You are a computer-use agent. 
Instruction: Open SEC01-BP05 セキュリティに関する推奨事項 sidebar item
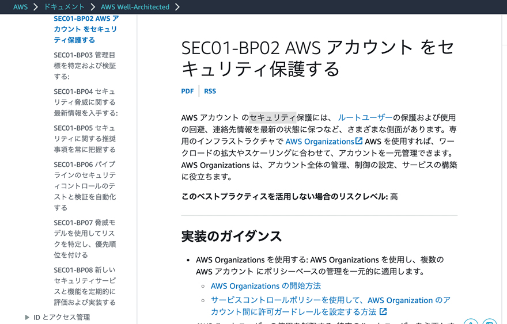85,139
